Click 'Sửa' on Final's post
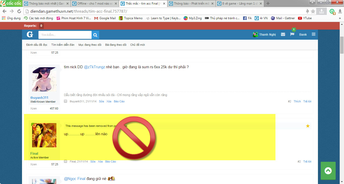This screenshot has width=344, height=184. [x=93, y=162]
